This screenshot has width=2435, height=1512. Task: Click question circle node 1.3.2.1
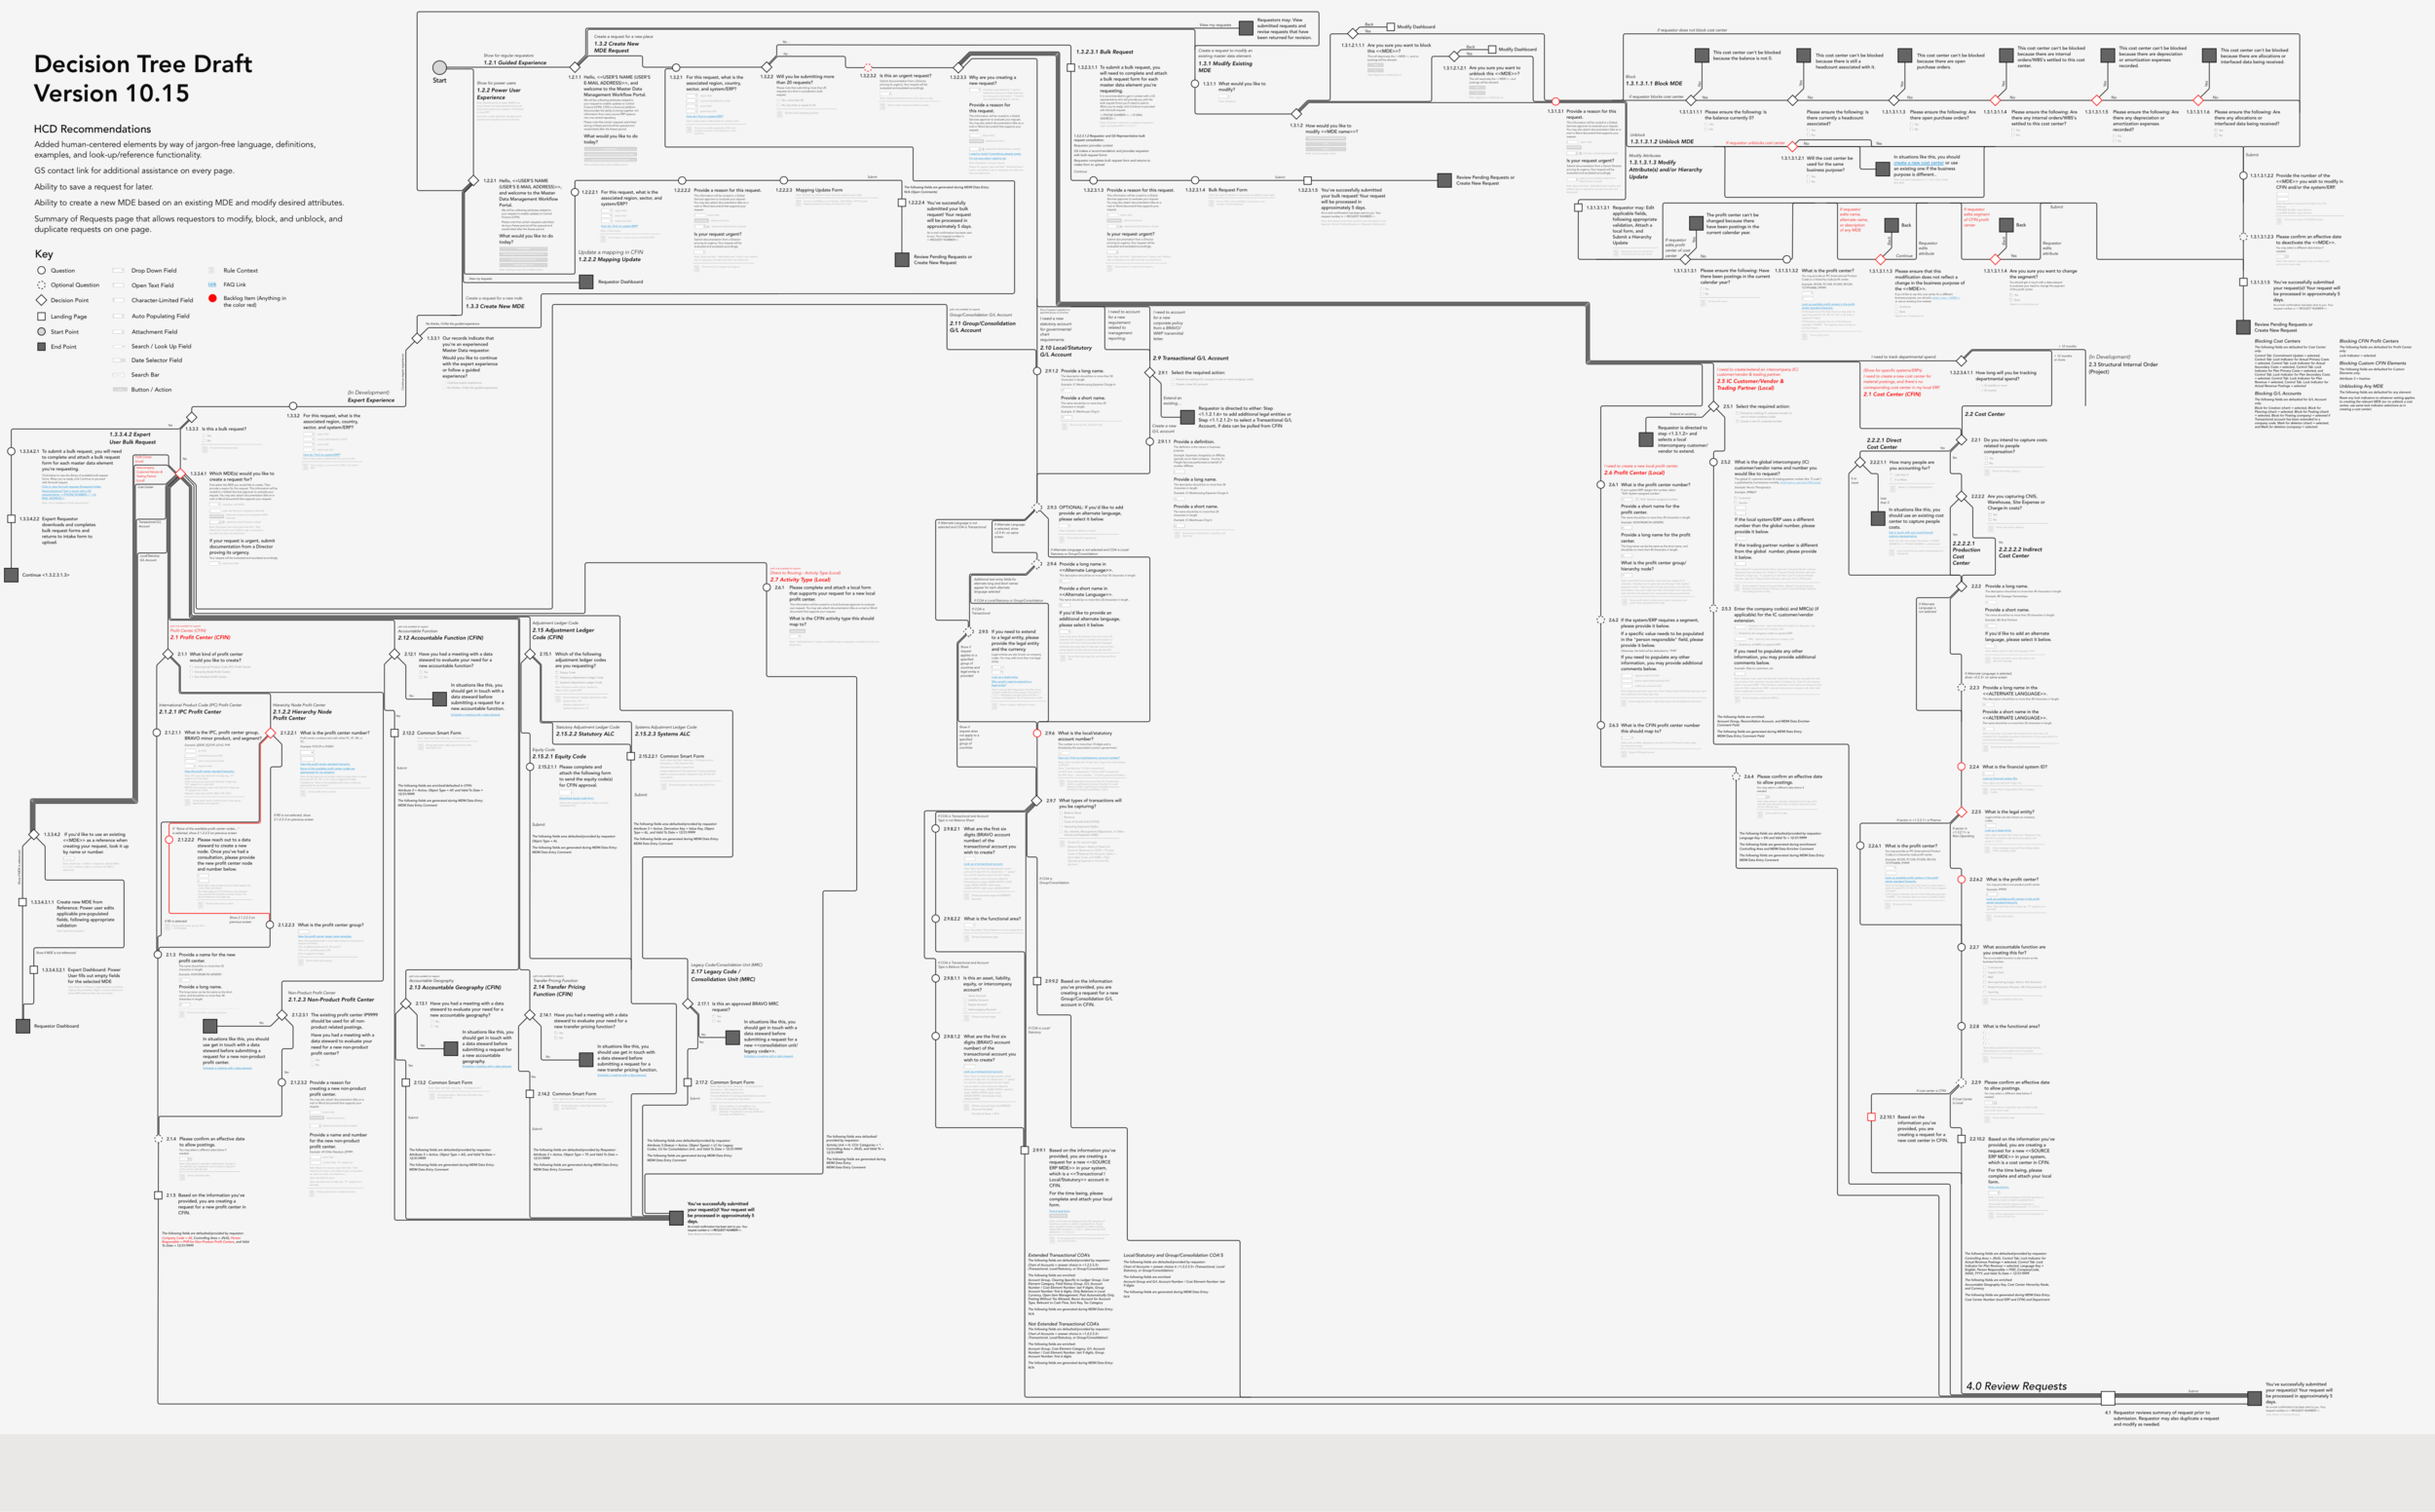[675, 66]
